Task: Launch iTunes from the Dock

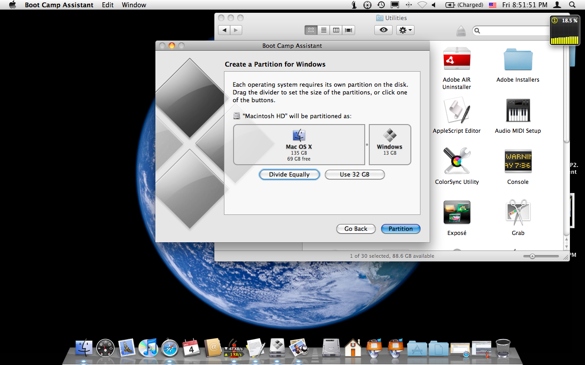Action: point(148,348)
